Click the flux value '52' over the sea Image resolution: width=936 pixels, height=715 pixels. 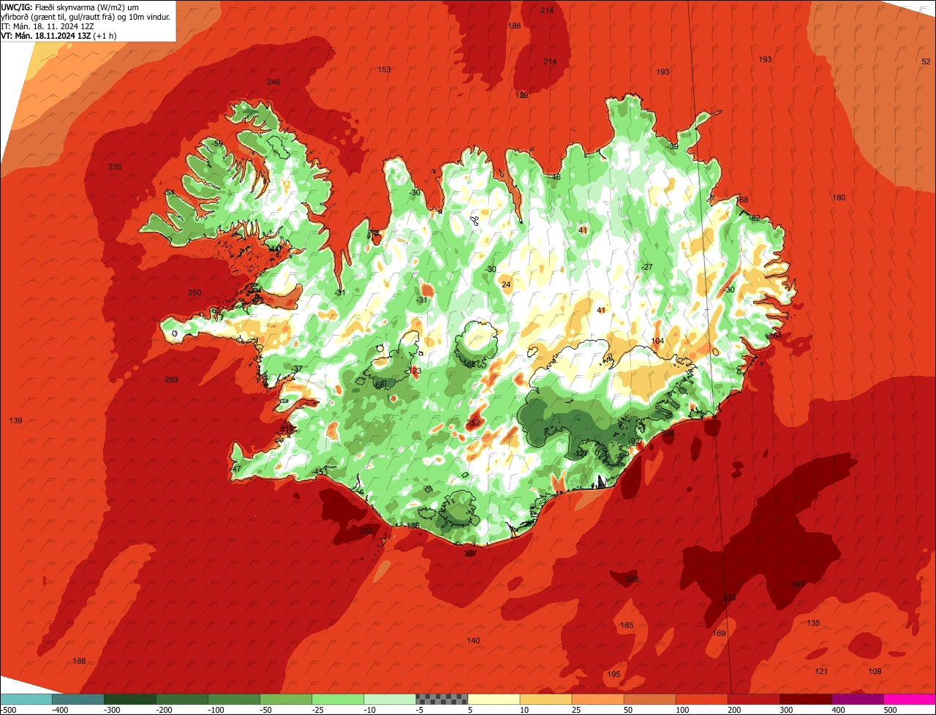[926, 61]
